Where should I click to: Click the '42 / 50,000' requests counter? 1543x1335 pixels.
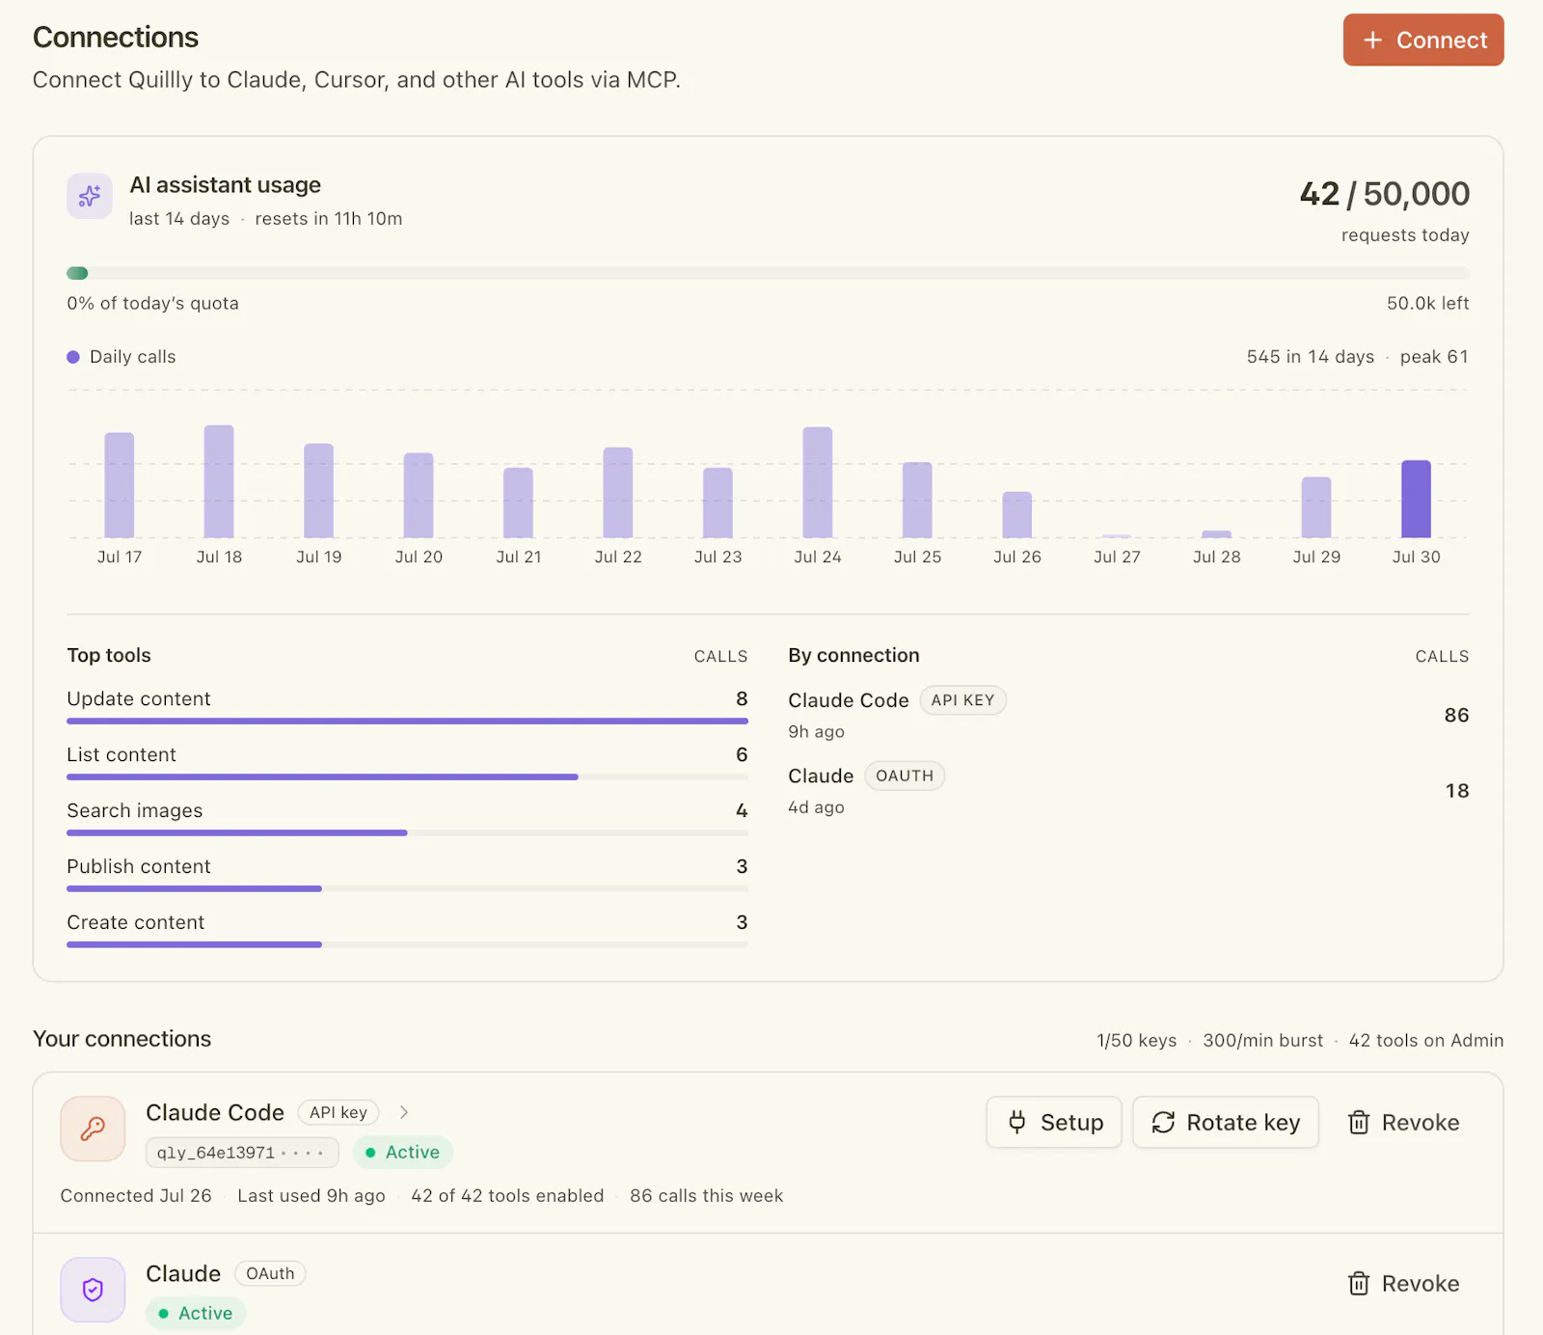pos(1384,194)
